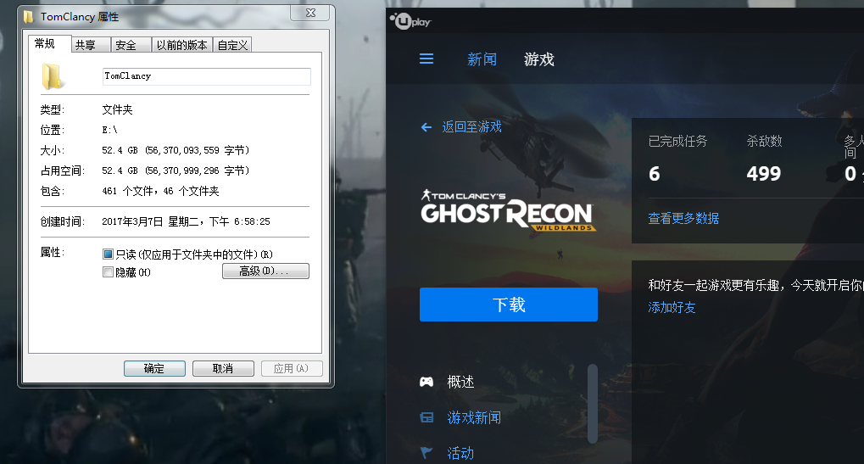Close the TomClancy properties dialog
Viewport: 864px width, 464px height.
pos(311,13)
